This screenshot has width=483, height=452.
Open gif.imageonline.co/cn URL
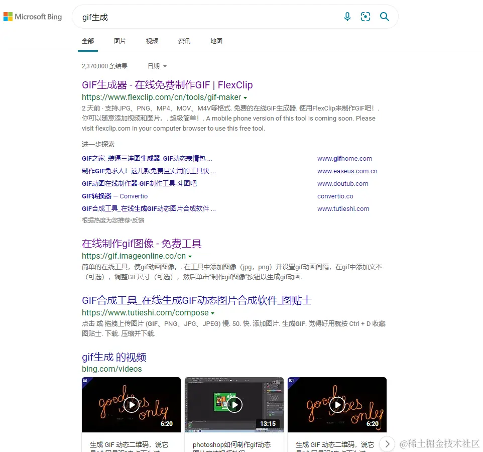pyautogui.click(x=134, y=256)
